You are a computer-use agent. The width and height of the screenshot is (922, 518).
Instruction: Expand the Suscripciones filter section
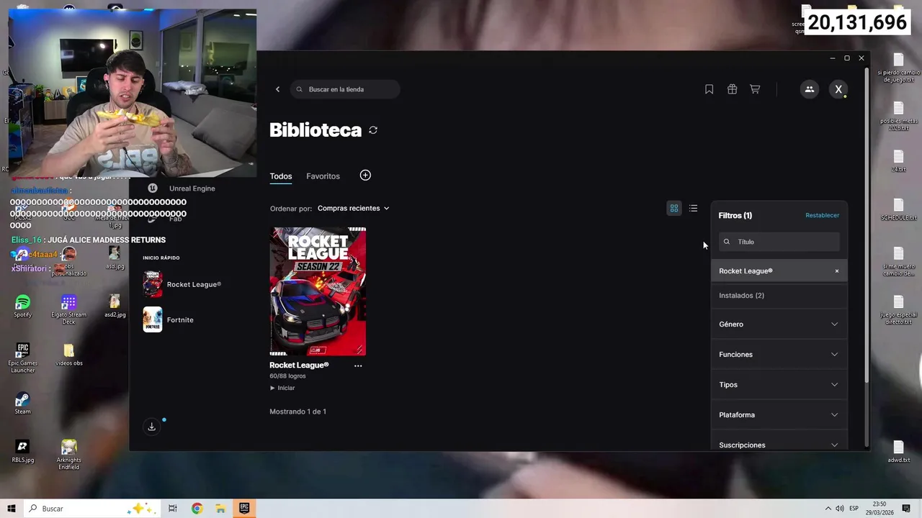pyautogui.click(x=779, y=445)
